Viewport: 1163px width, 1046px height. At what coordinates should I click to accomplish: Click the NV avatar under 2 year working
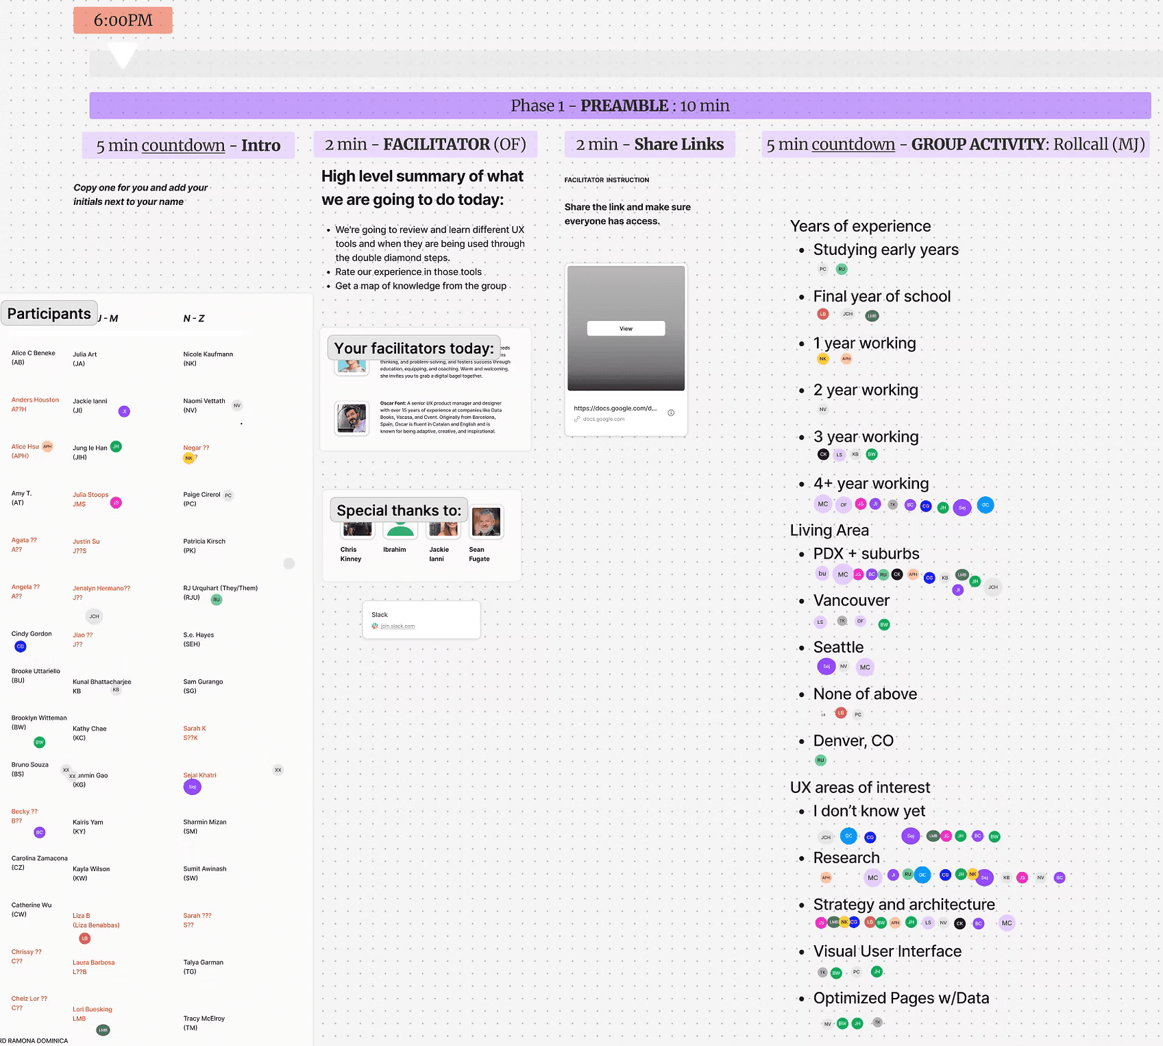click(823, 409)
